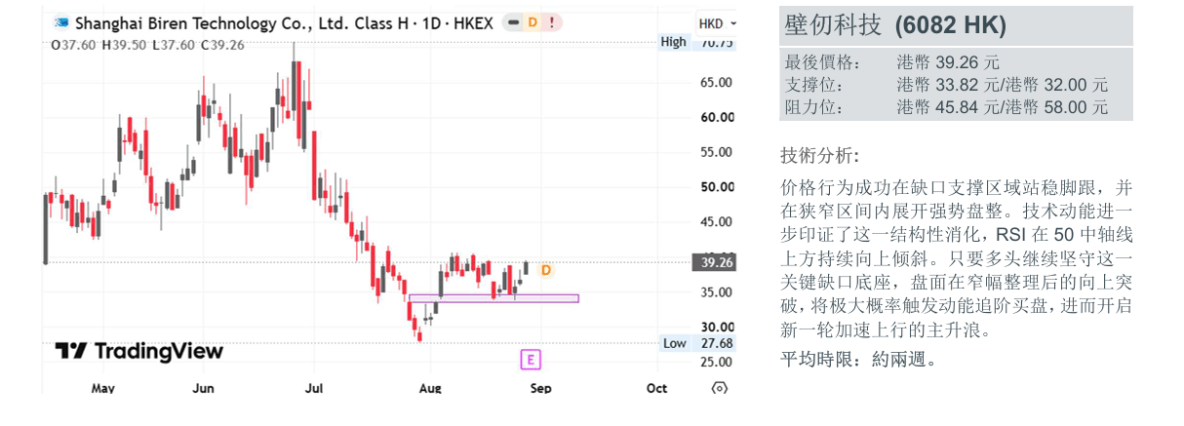Click the 60.00 price axis label
This screenshot has height=426, width=1184.
pyautogui.click(x=717, y=118)
